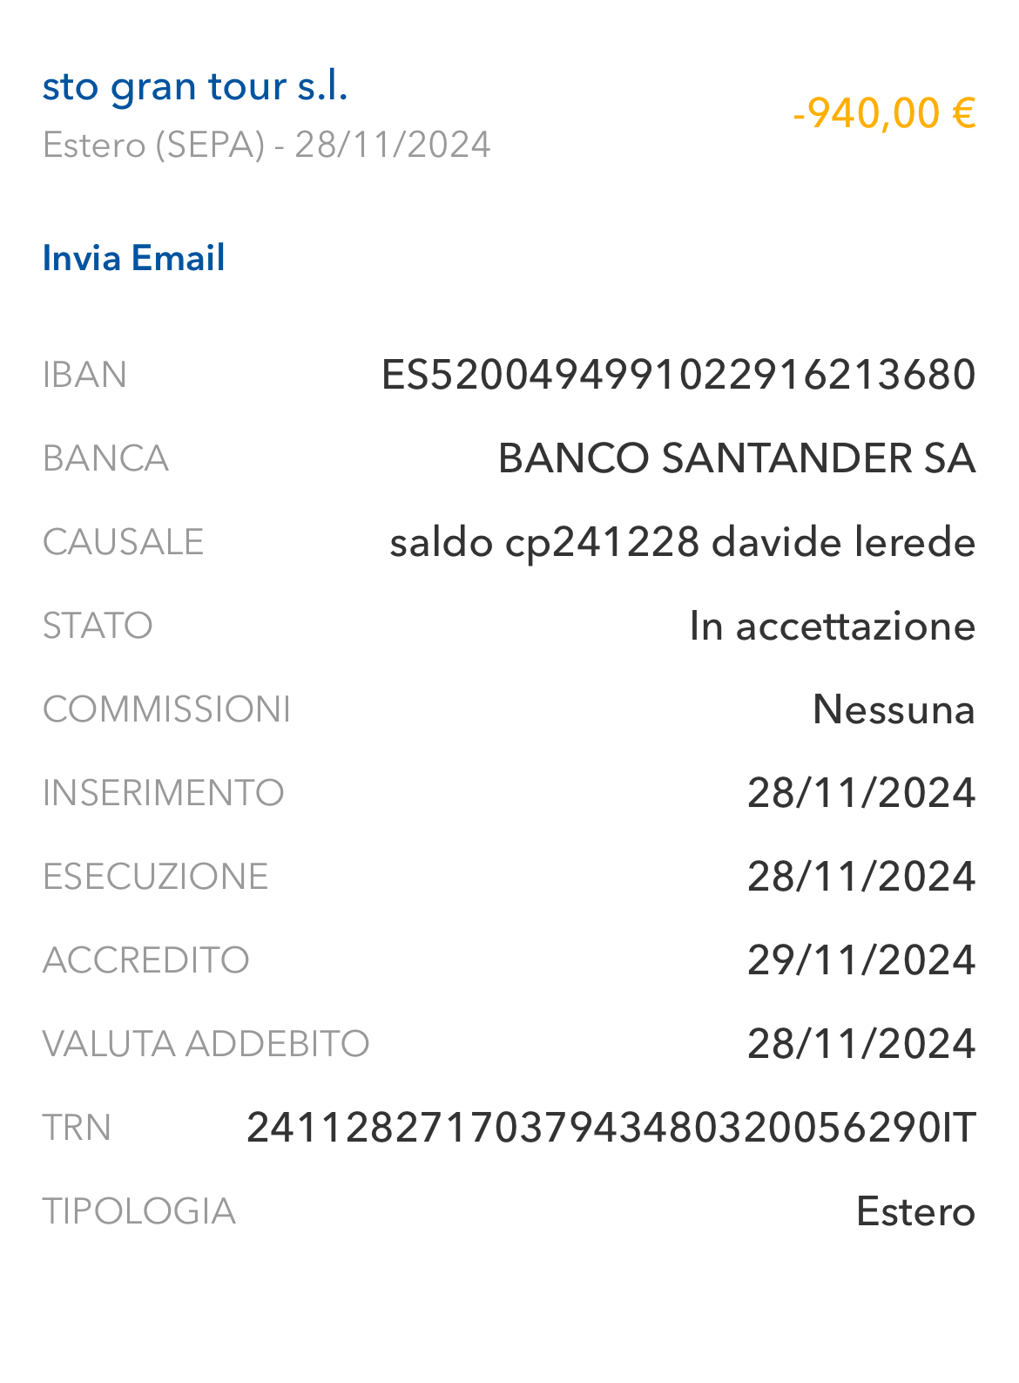This screenshot has height=1383, width=1019.
Task: Select the IBAN number value
Action: (678, 375)
